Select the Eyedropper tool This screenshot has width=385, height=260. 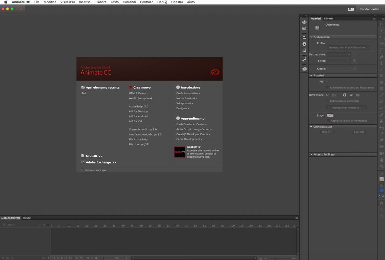381,134
